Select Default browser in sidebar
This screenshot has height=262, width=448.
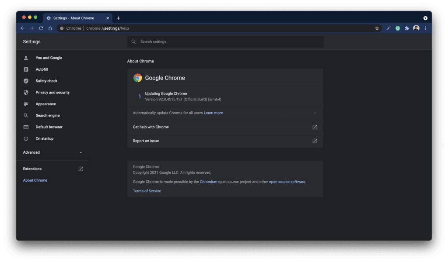[x=49, y=127]
